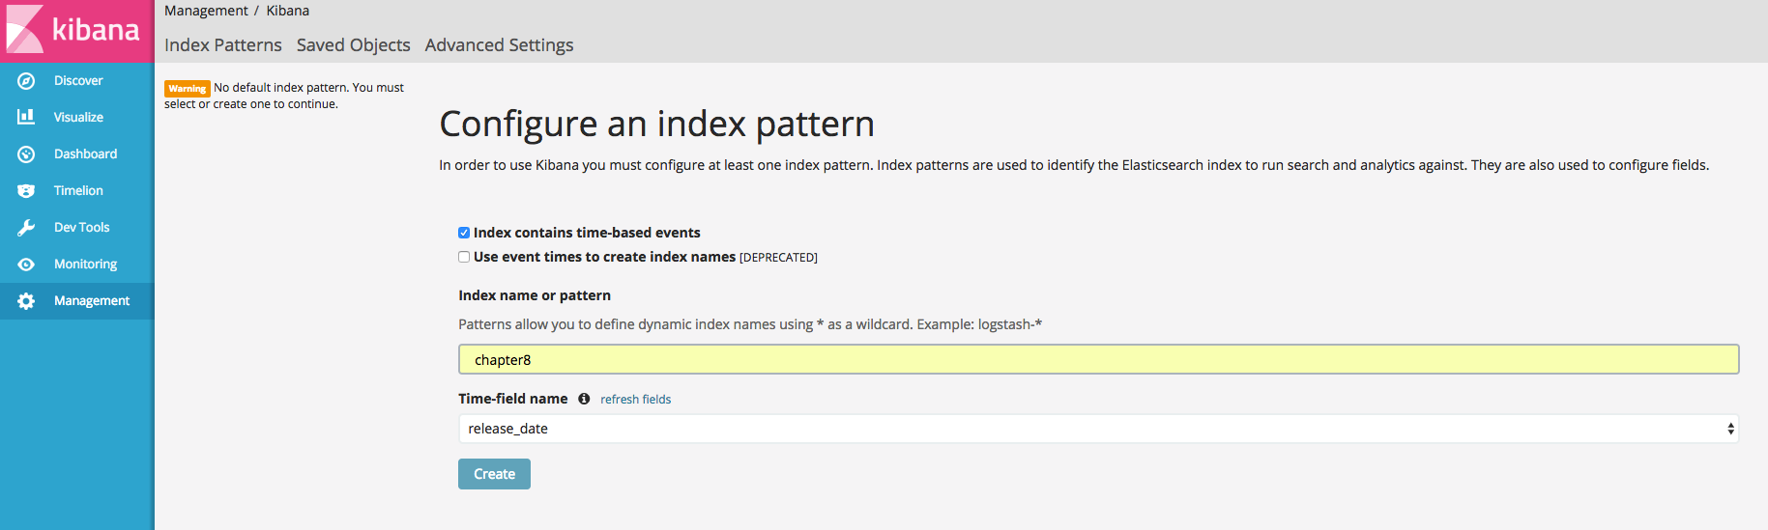Viewport: 1768px width, 530px height.
Task: Click the Management breadcrumb link
Action: click(206, 11)
